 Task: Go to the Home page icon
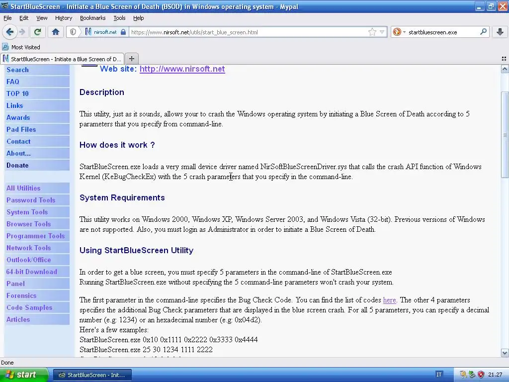[56, 32]
